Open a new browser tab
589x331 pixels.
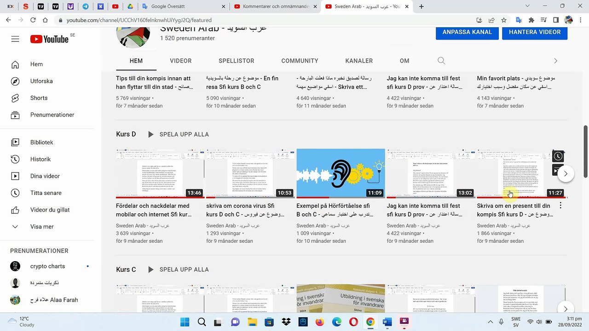click(421, 6)
